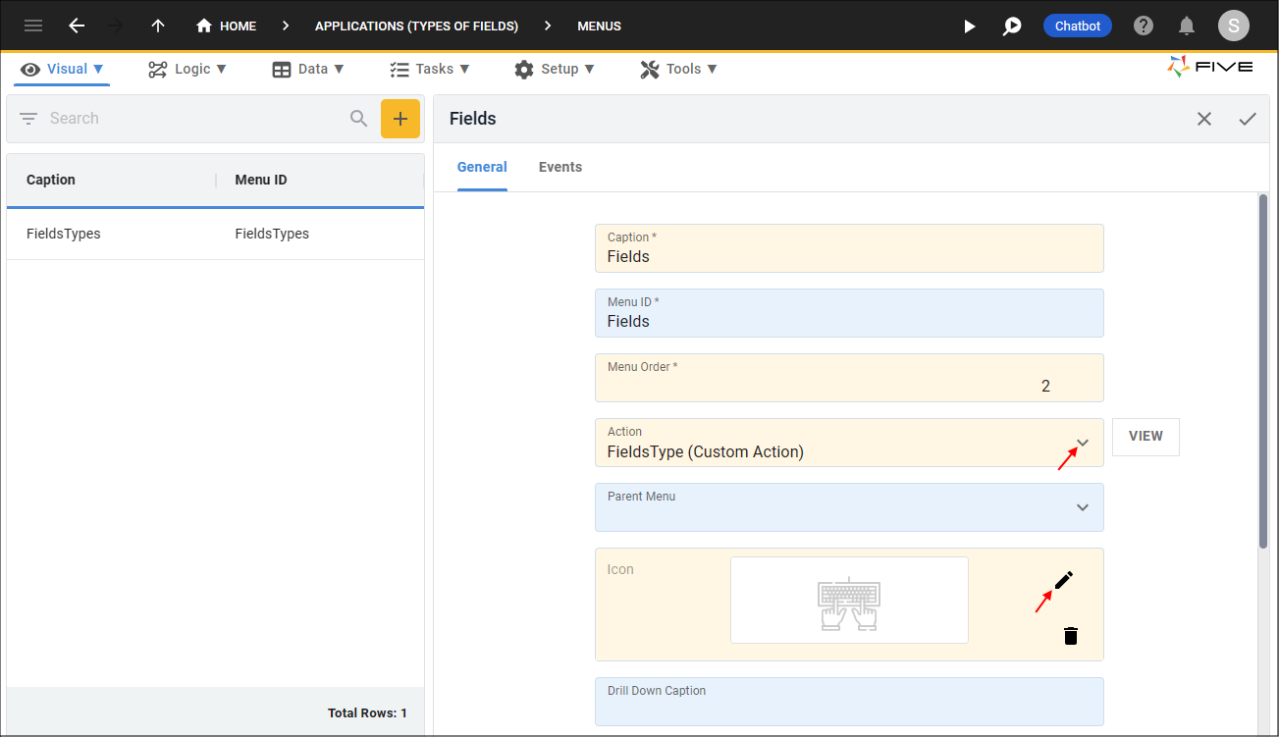Switch to the Events tab
1279x737 pixels.
click(560, 167)
